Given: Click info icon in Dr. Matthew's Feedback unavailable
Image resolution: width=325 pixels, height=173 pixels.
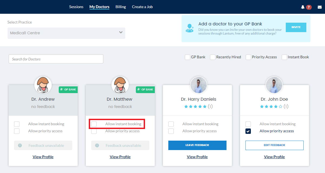Looking at the screenshot, I should (x=97, y=145).
